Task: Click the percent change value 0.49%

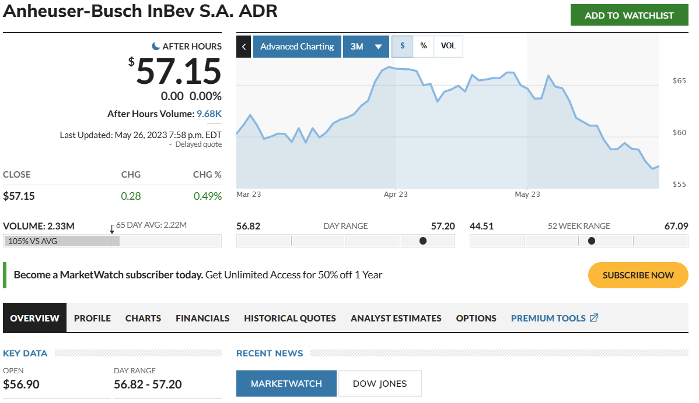Action: 207,196
